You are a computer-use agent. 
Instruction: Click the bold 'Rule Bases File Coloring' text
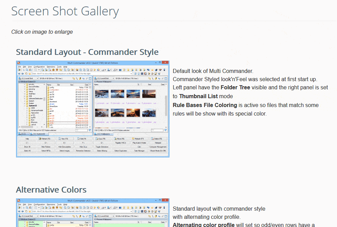[205, 105]
